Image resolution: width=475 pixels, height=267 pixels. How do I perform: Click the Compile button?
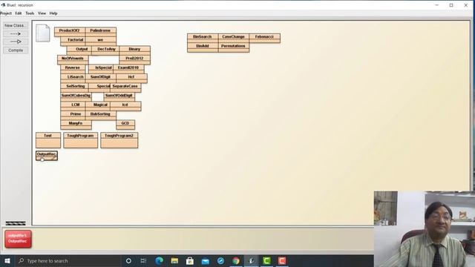[x=16, y=50]
